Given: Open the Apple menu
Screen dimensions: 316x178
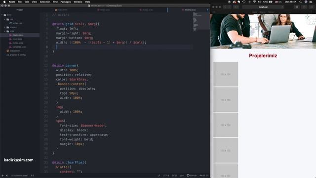Looking at the screenshot, I should (x=4, y=2).
